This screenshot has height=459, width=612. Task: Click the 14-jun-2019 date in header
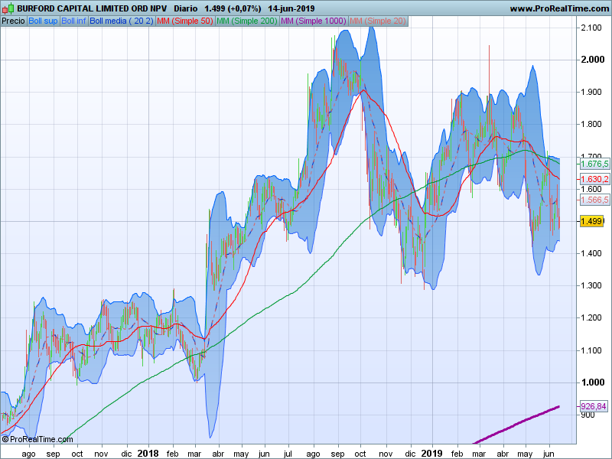(x=291, y=8)
